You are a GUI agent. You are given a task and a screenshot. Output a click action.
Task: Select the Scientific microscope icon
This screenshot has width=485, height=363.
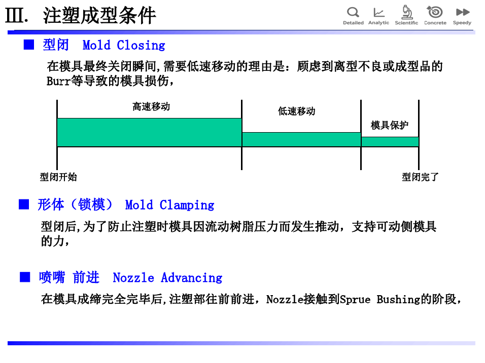[406, 12]
